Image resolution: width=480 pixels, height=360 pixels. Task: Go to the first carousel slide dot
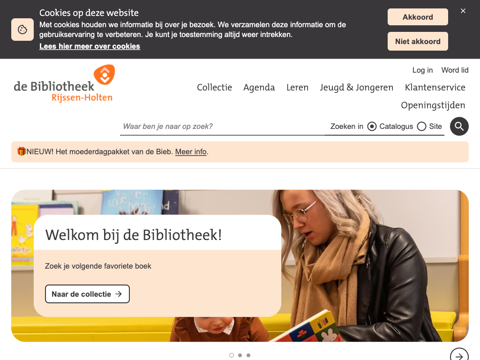point(232,355)
